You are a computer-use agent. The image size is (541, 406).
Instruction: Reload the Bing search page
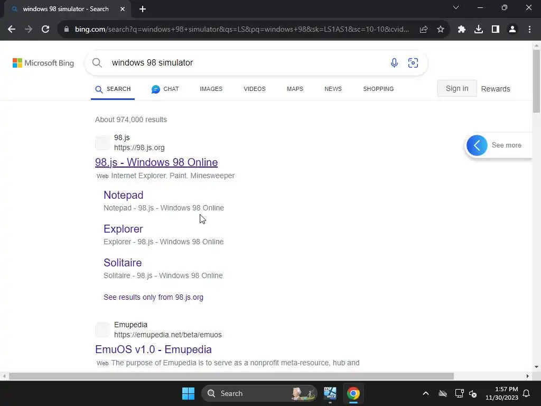click(x=45, y=30)
